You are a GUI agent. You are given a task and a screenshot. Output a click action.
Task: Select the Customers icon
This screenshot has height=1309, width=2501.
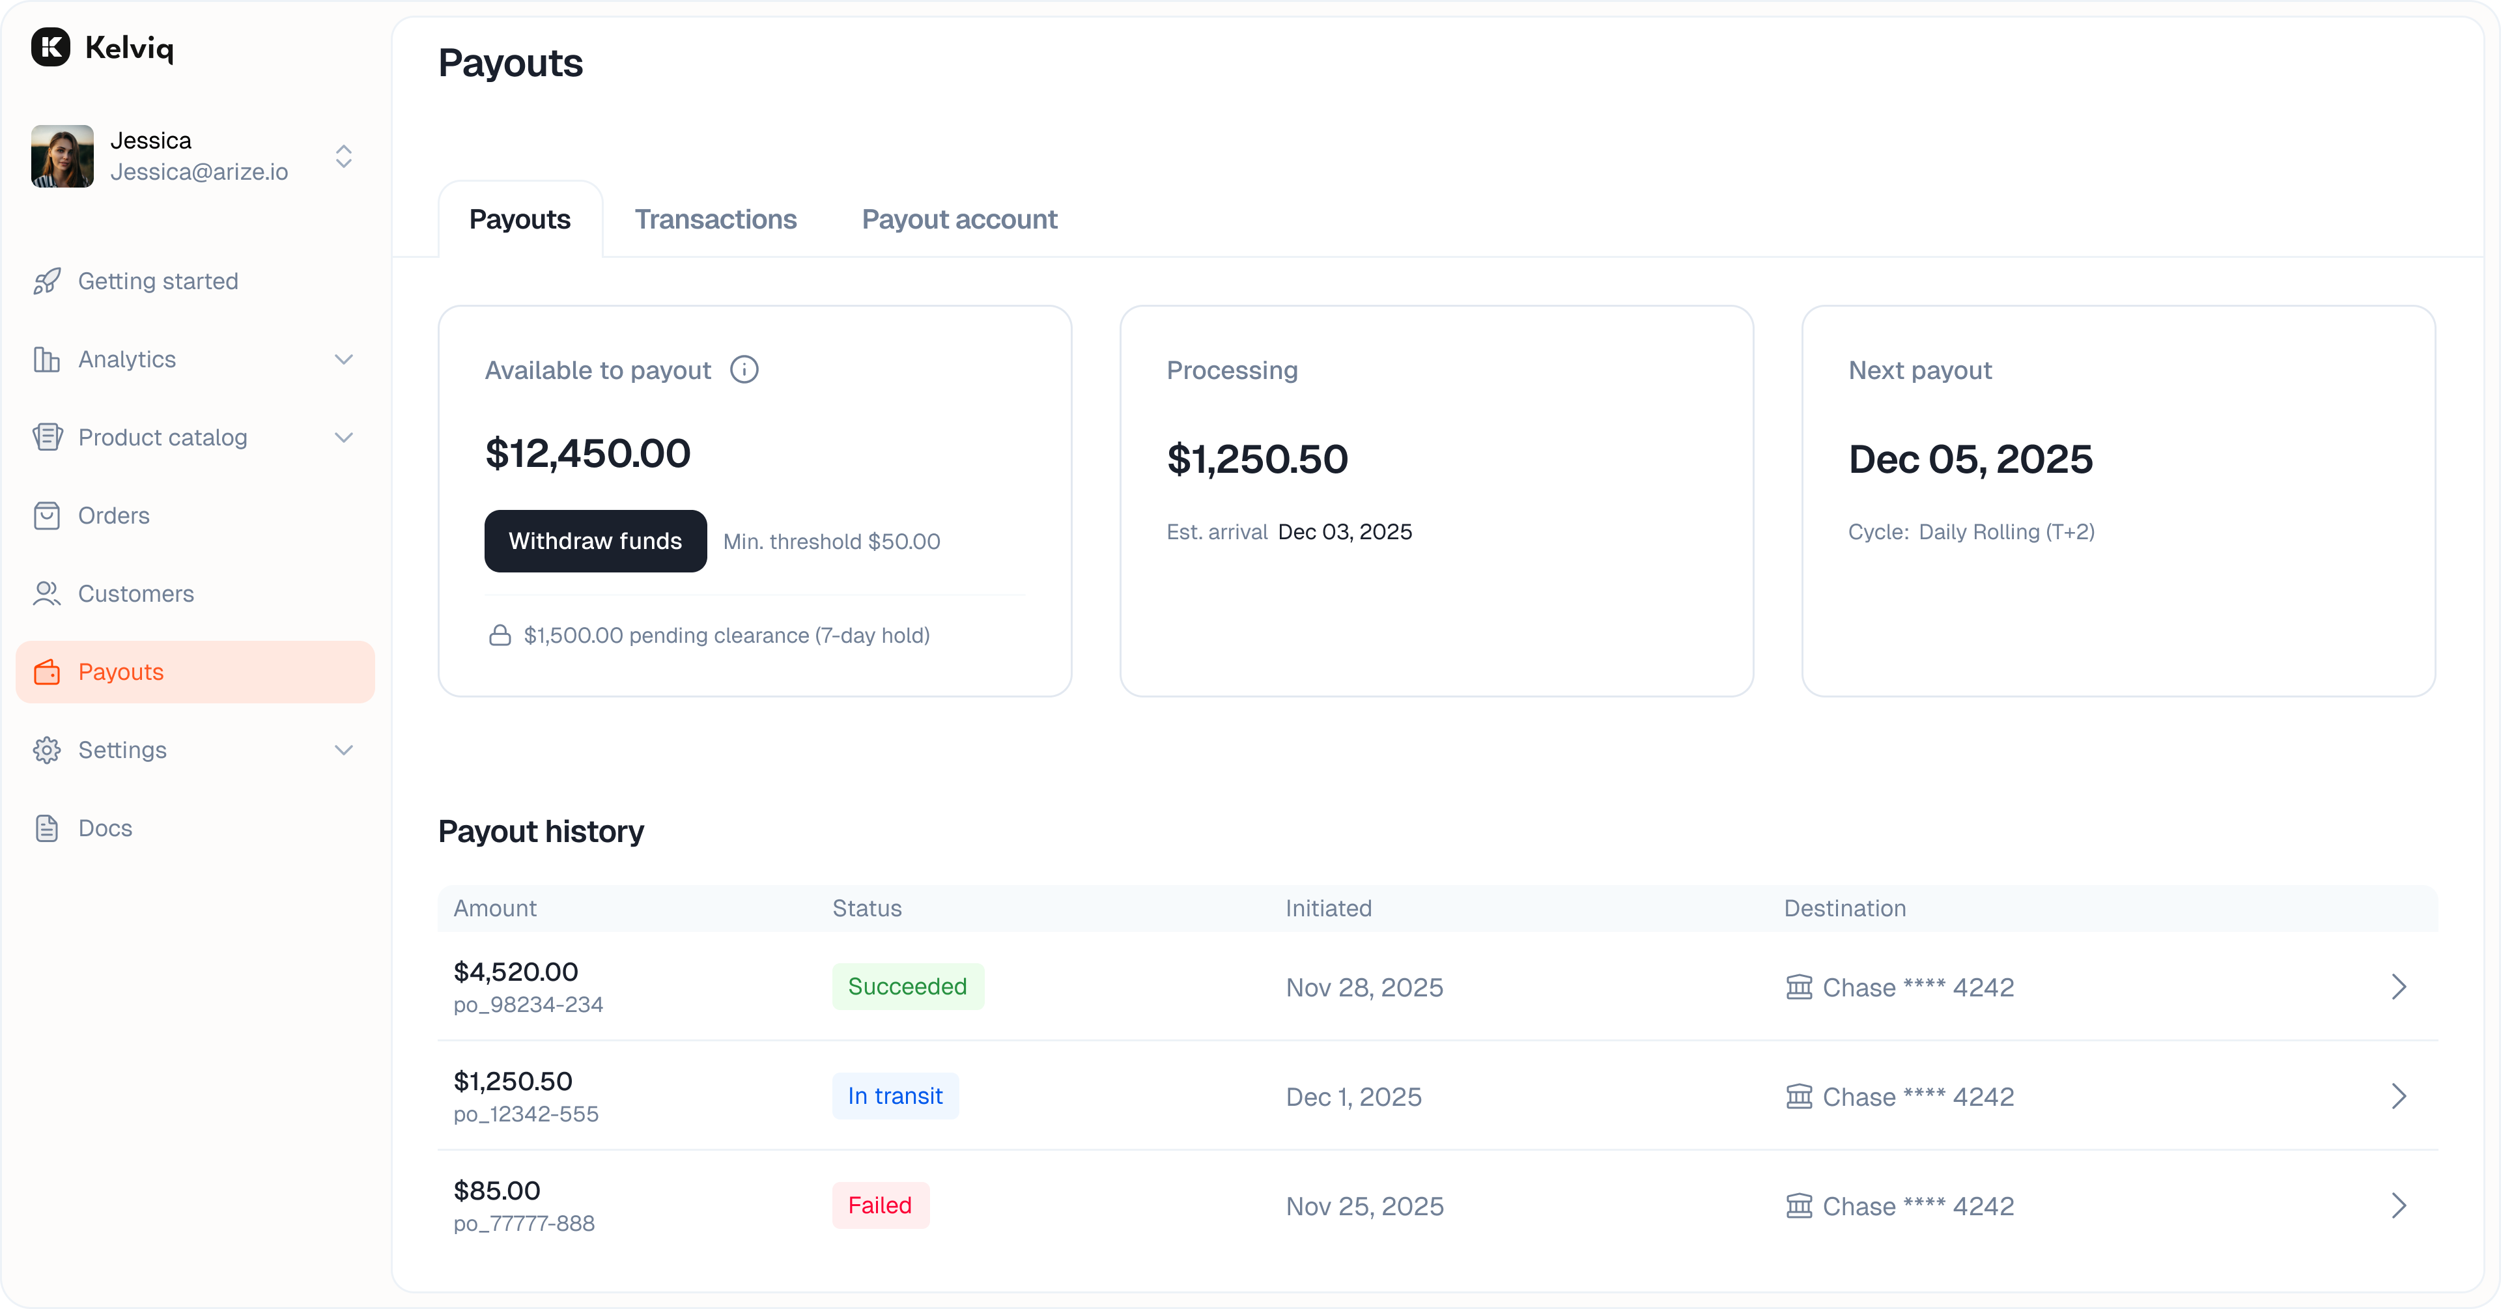pyautogui.click(x=48, y=593)
